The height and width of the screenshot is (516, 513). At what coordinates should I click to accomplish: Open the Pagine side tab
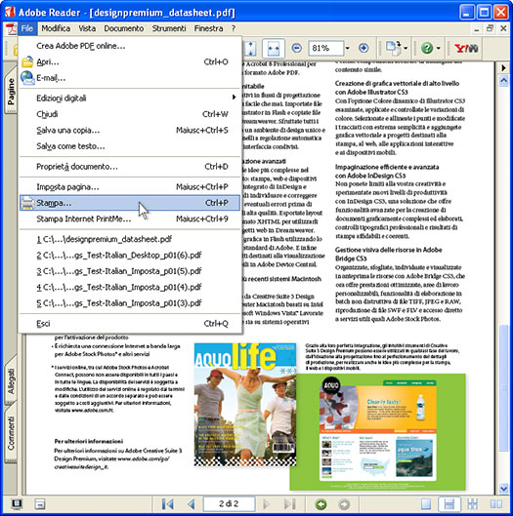11,91
